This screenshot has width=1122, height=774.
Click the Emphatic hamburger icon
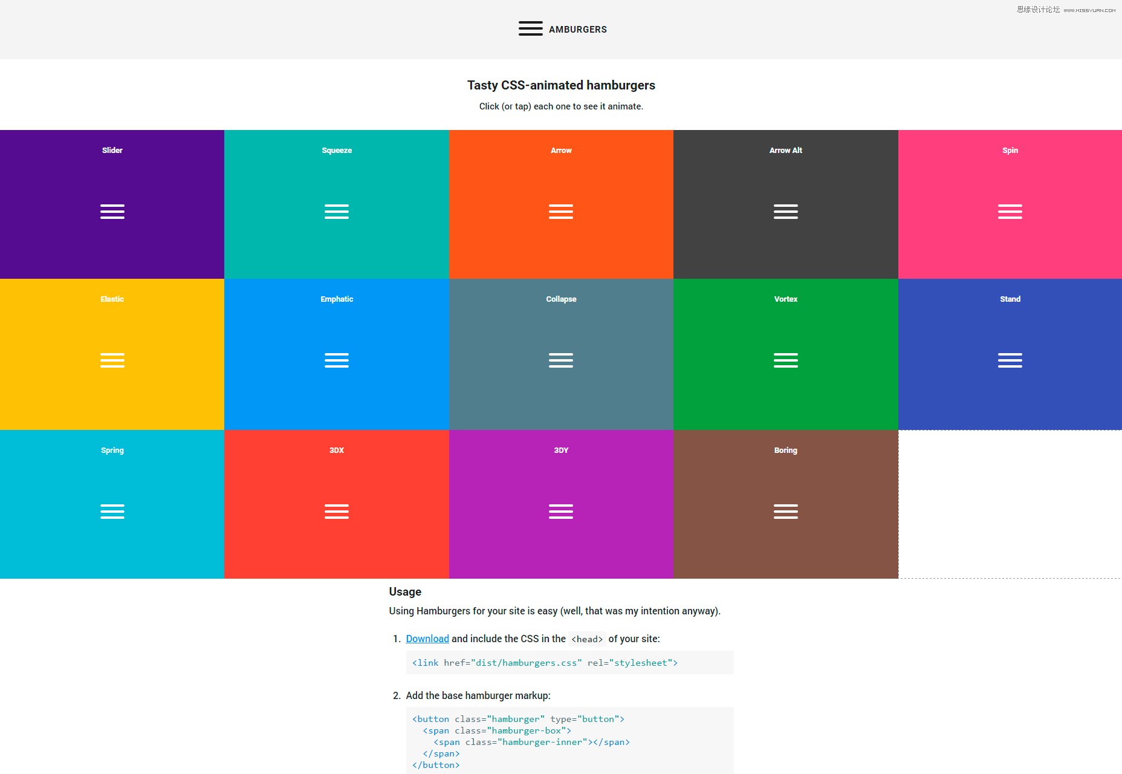[x=337, y=360]
